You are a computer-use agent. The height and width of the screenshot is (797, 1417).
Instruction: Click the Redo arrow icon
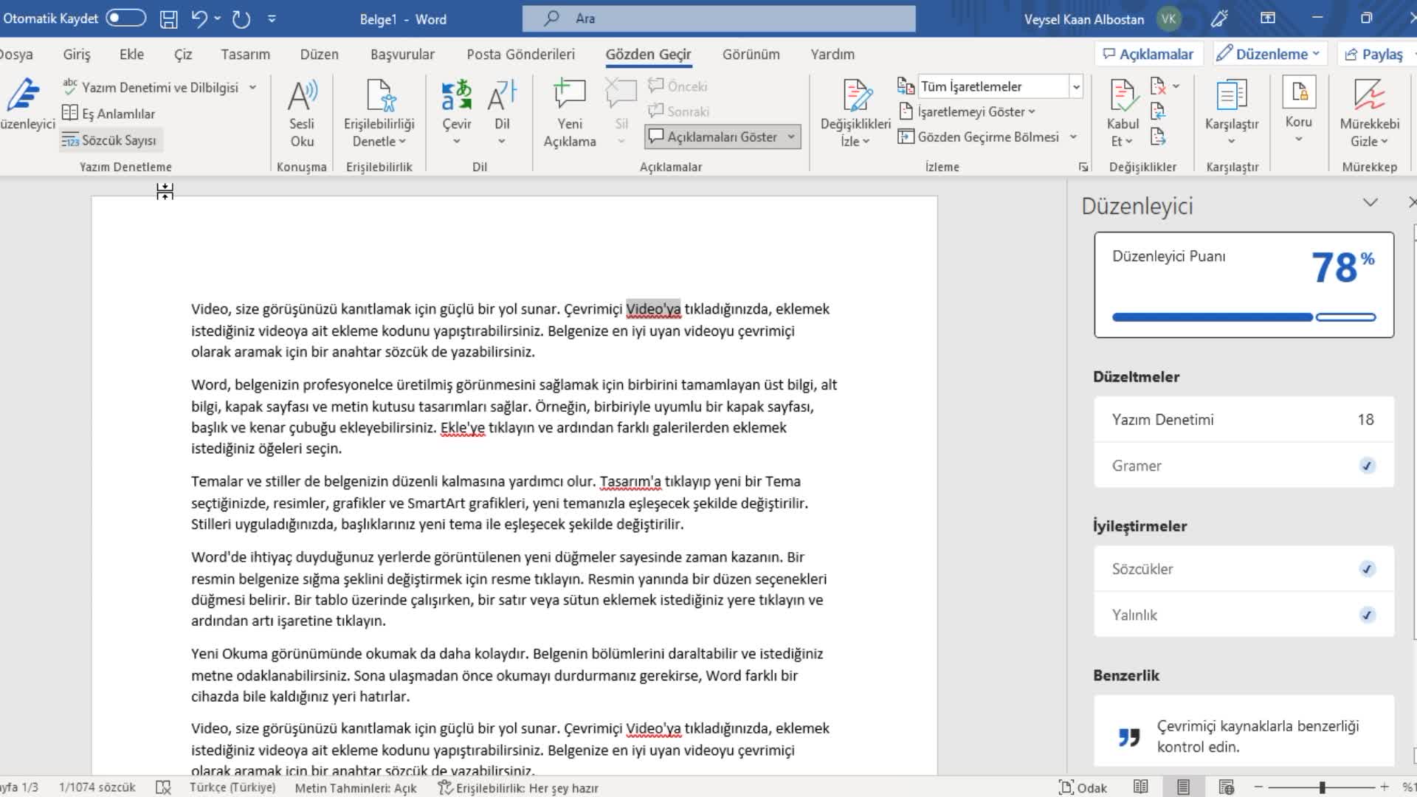pos(241,19)
